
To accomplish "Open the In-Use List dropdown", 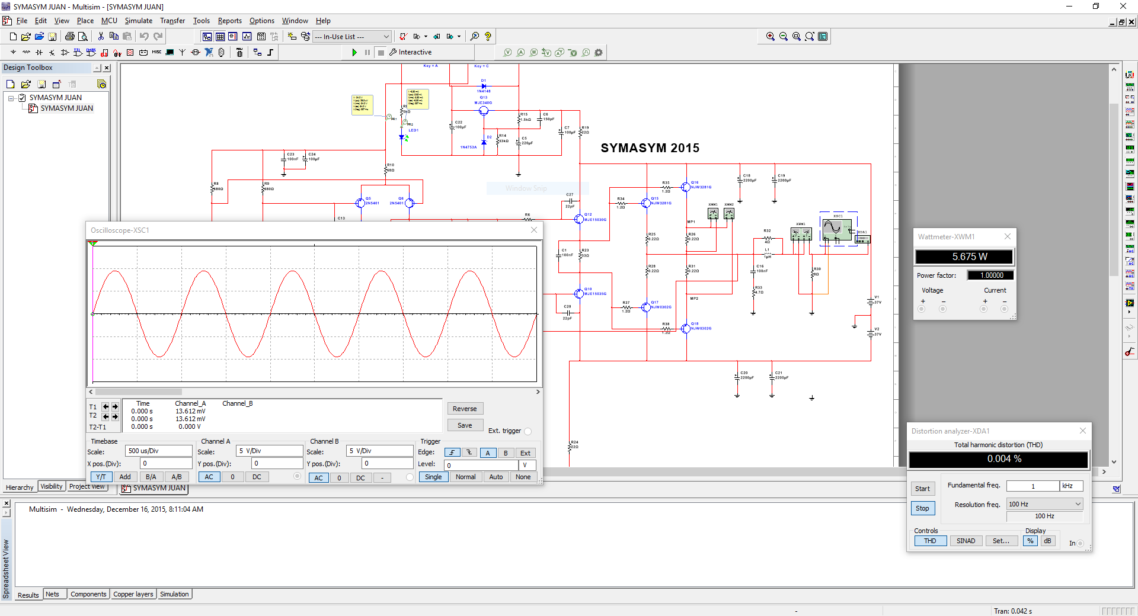I will pos(352,36).
